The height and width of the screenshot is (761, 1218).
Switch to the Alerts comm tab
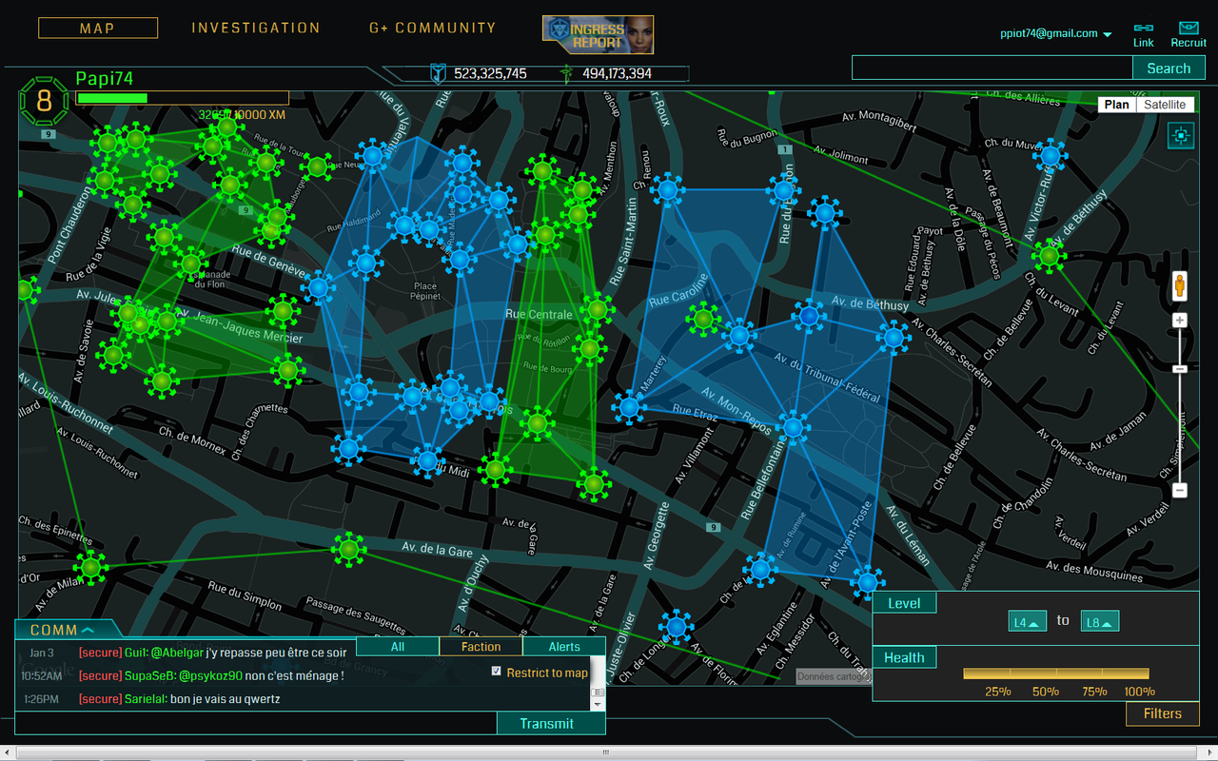564,647
